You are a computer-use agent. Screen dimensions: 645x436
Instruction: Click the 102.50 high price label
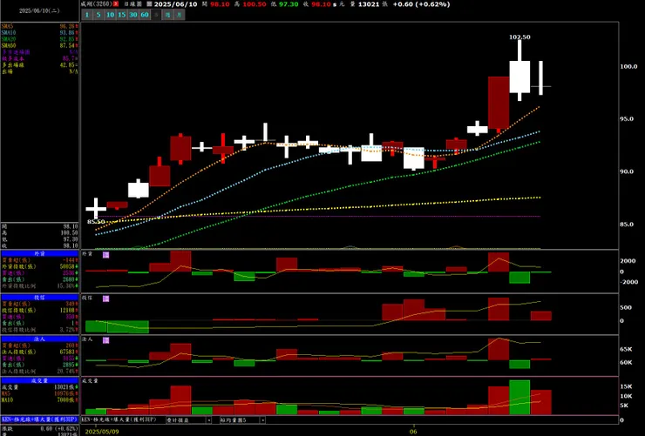[519, 37]
